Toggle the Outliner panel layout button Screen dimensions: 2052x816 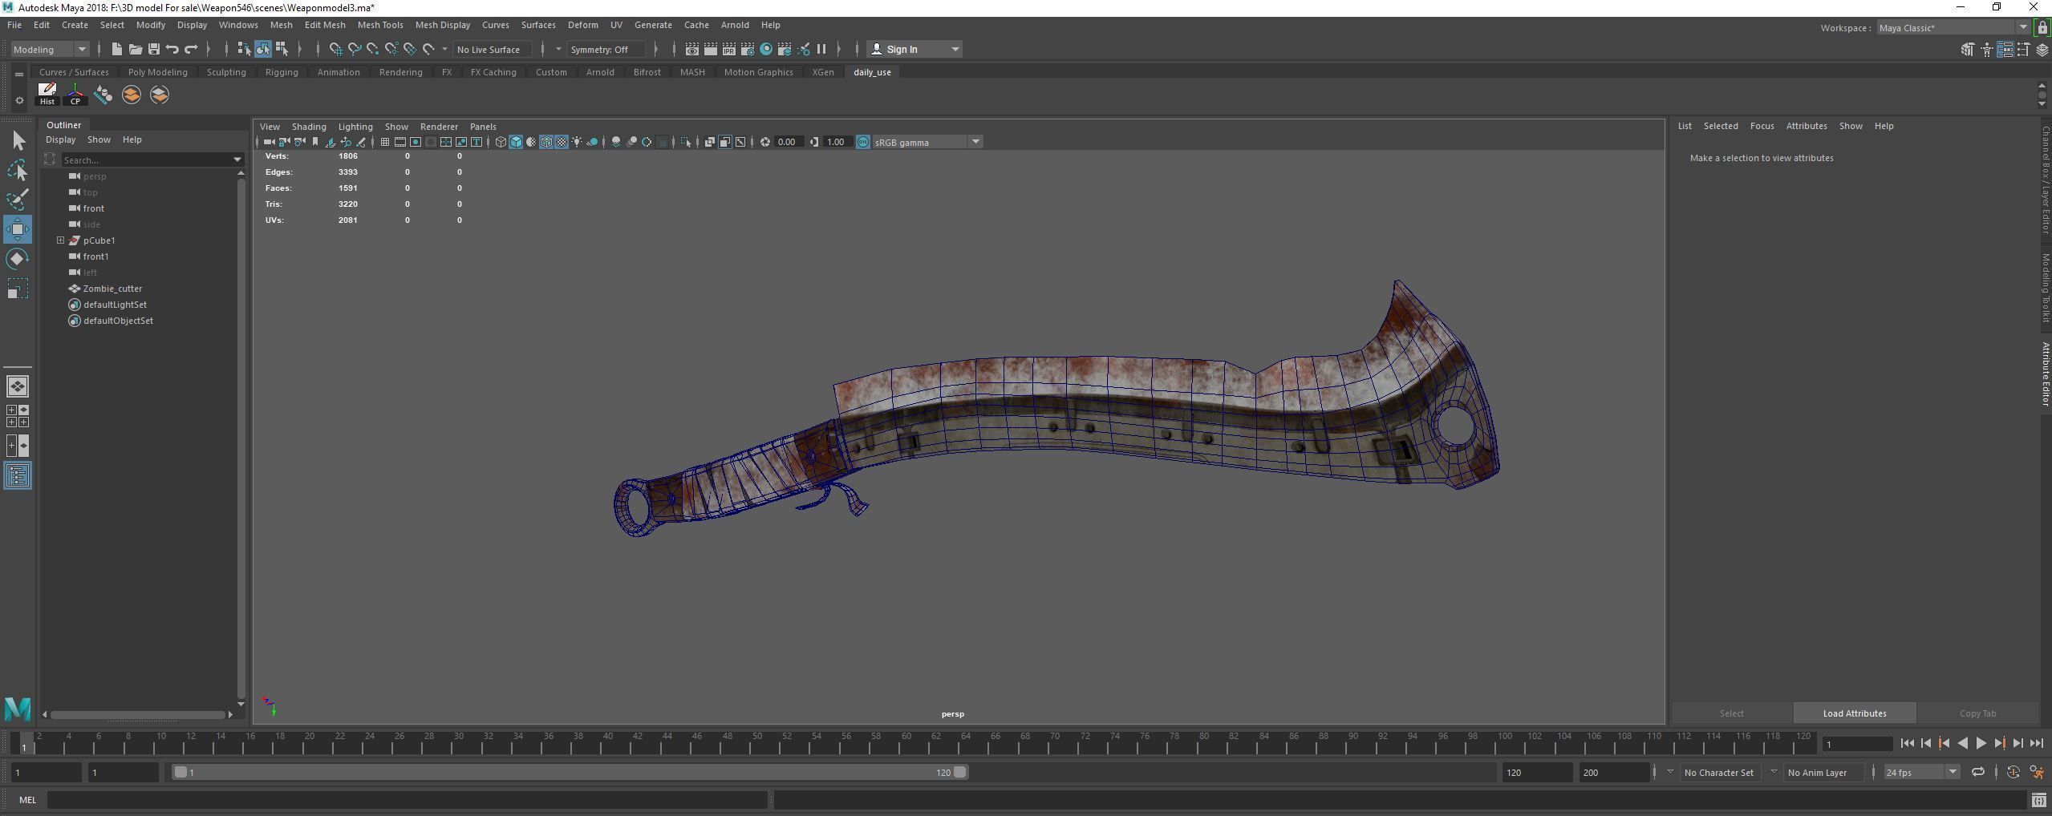(18, 475)
